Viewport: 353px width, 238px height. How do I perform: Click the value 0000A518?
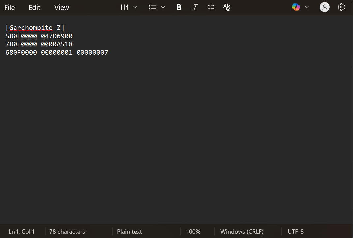[x=57, y=44]
